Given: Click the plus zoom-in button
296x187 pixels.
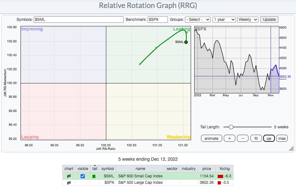Looking at the screenshot, I should [x=229, y=139].
